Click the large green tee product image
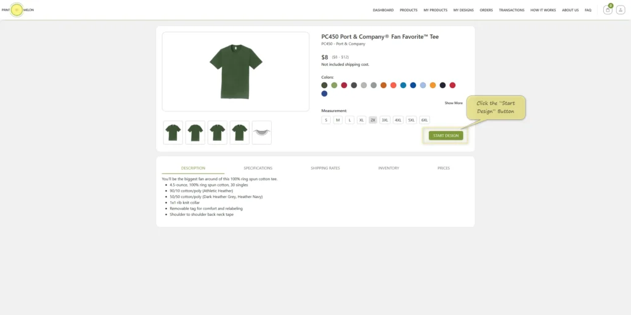 click(236, 71)
